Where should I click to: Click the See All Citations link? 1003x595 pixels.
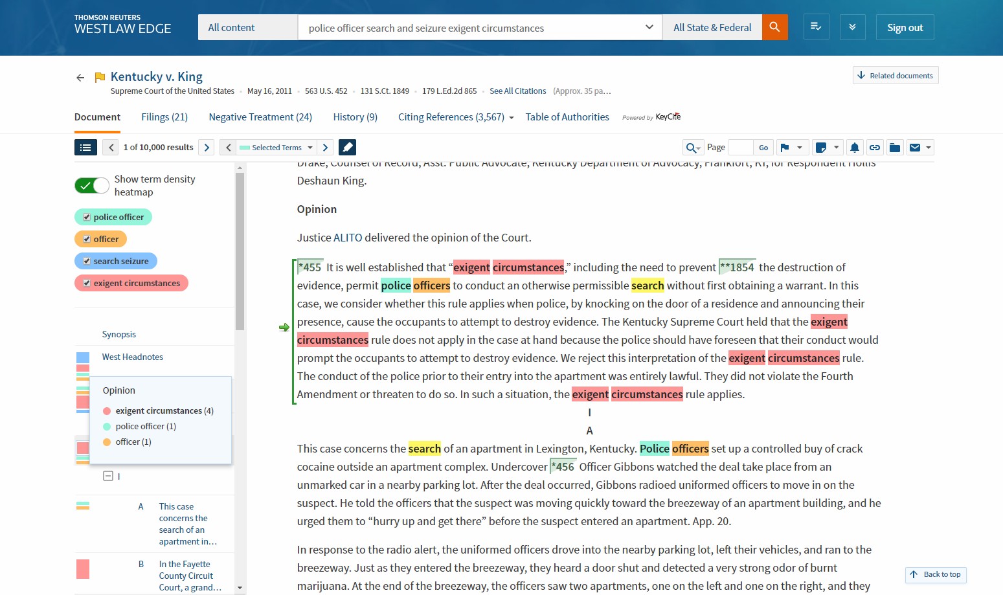point(517,91)
